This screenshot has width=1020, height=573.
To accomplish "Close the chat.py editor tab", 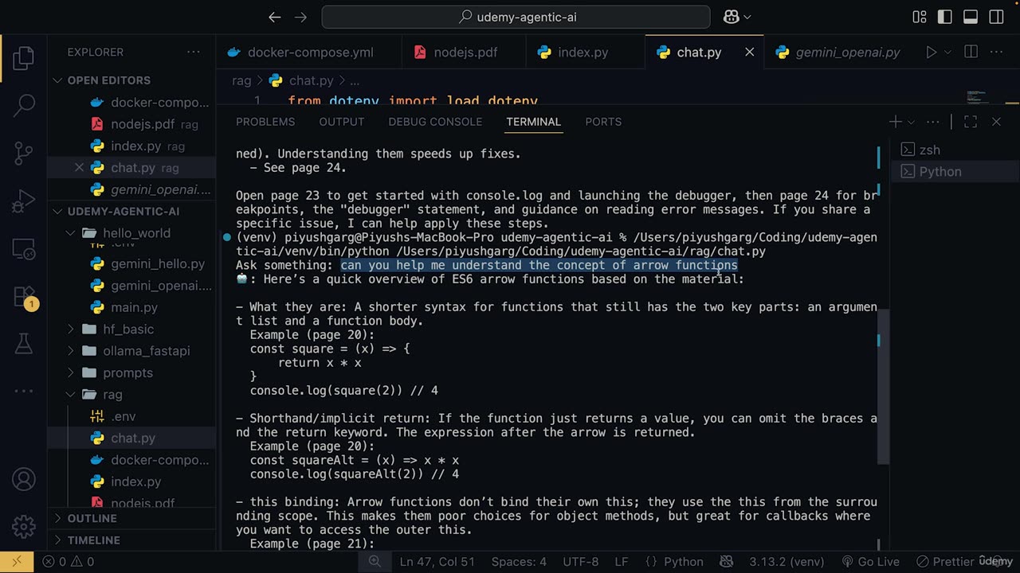I will [749, 52].
